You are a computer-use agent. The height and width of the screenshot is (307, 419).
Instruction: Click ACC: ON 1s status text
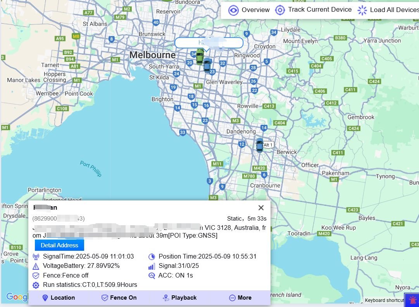click(x=176, y=276)
